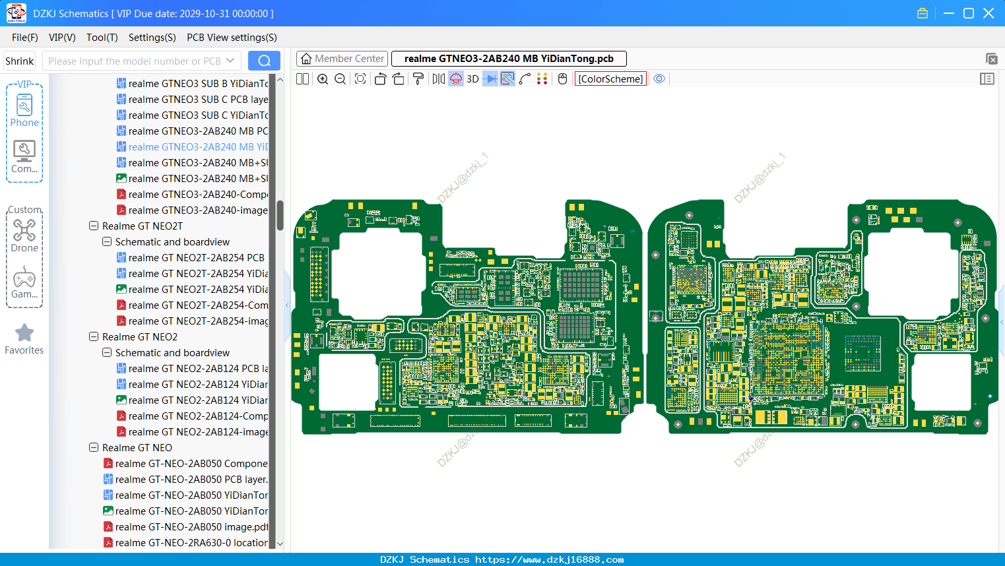
Task: Select the Drone category in the sidebar
Action: pos(24,236)
